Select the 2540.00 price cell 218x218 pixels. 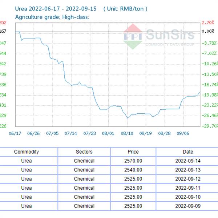[x=133, y=170]
